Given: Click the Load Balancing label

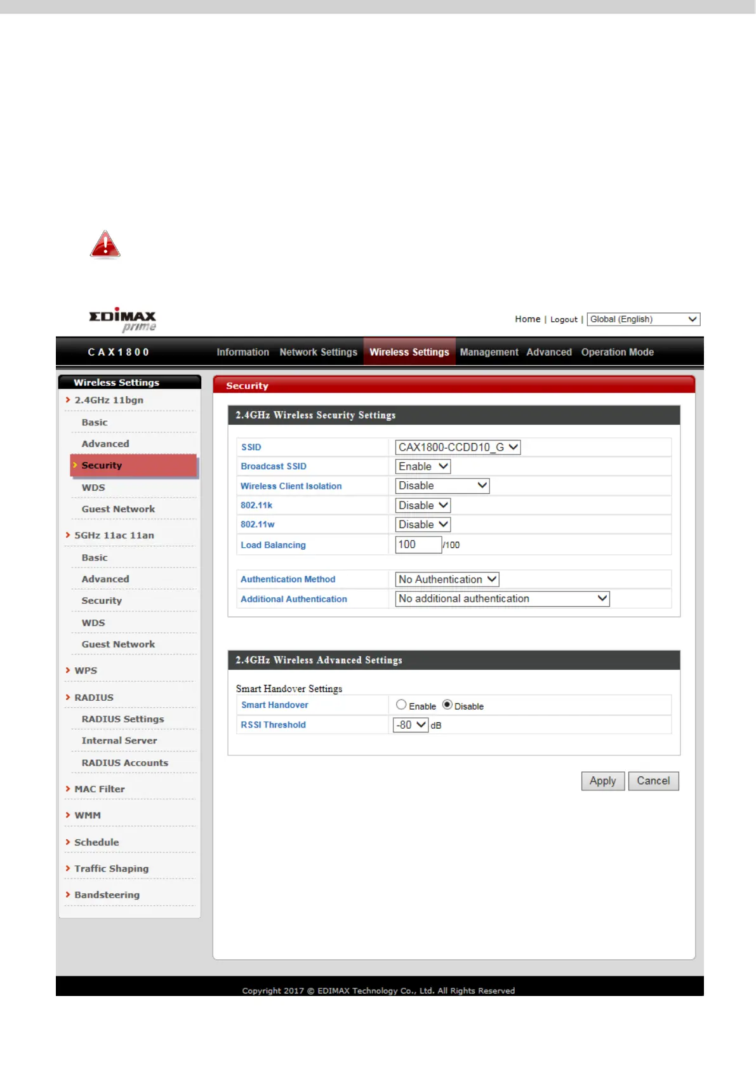Looking at the screenshot, I should [x=273, y=545].
